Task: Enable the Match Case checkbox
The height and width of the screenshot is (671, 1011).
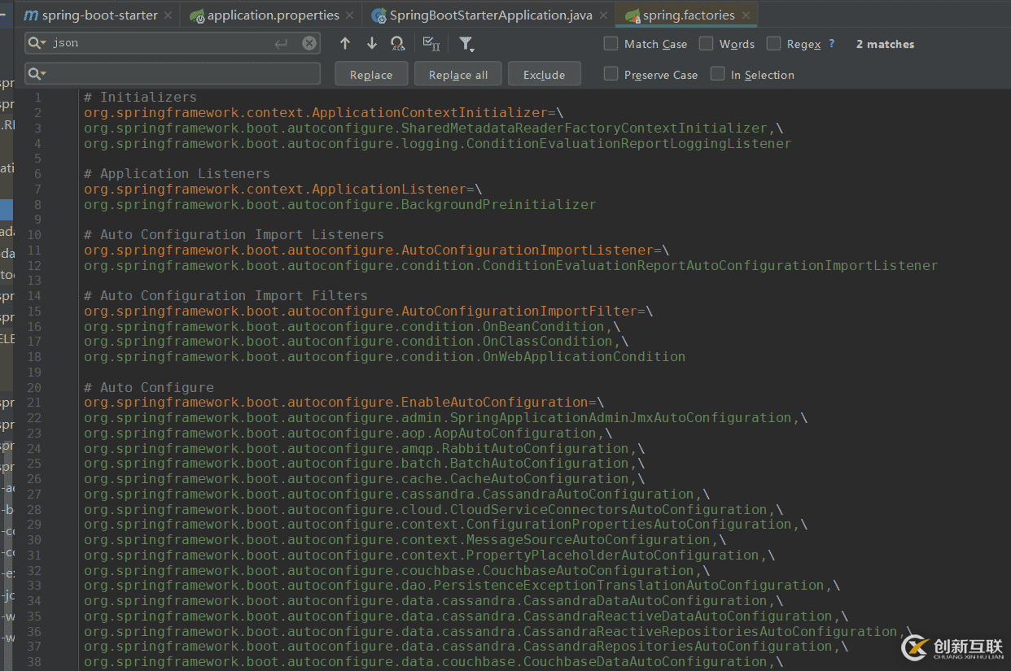Action: [x=611, y=44]
